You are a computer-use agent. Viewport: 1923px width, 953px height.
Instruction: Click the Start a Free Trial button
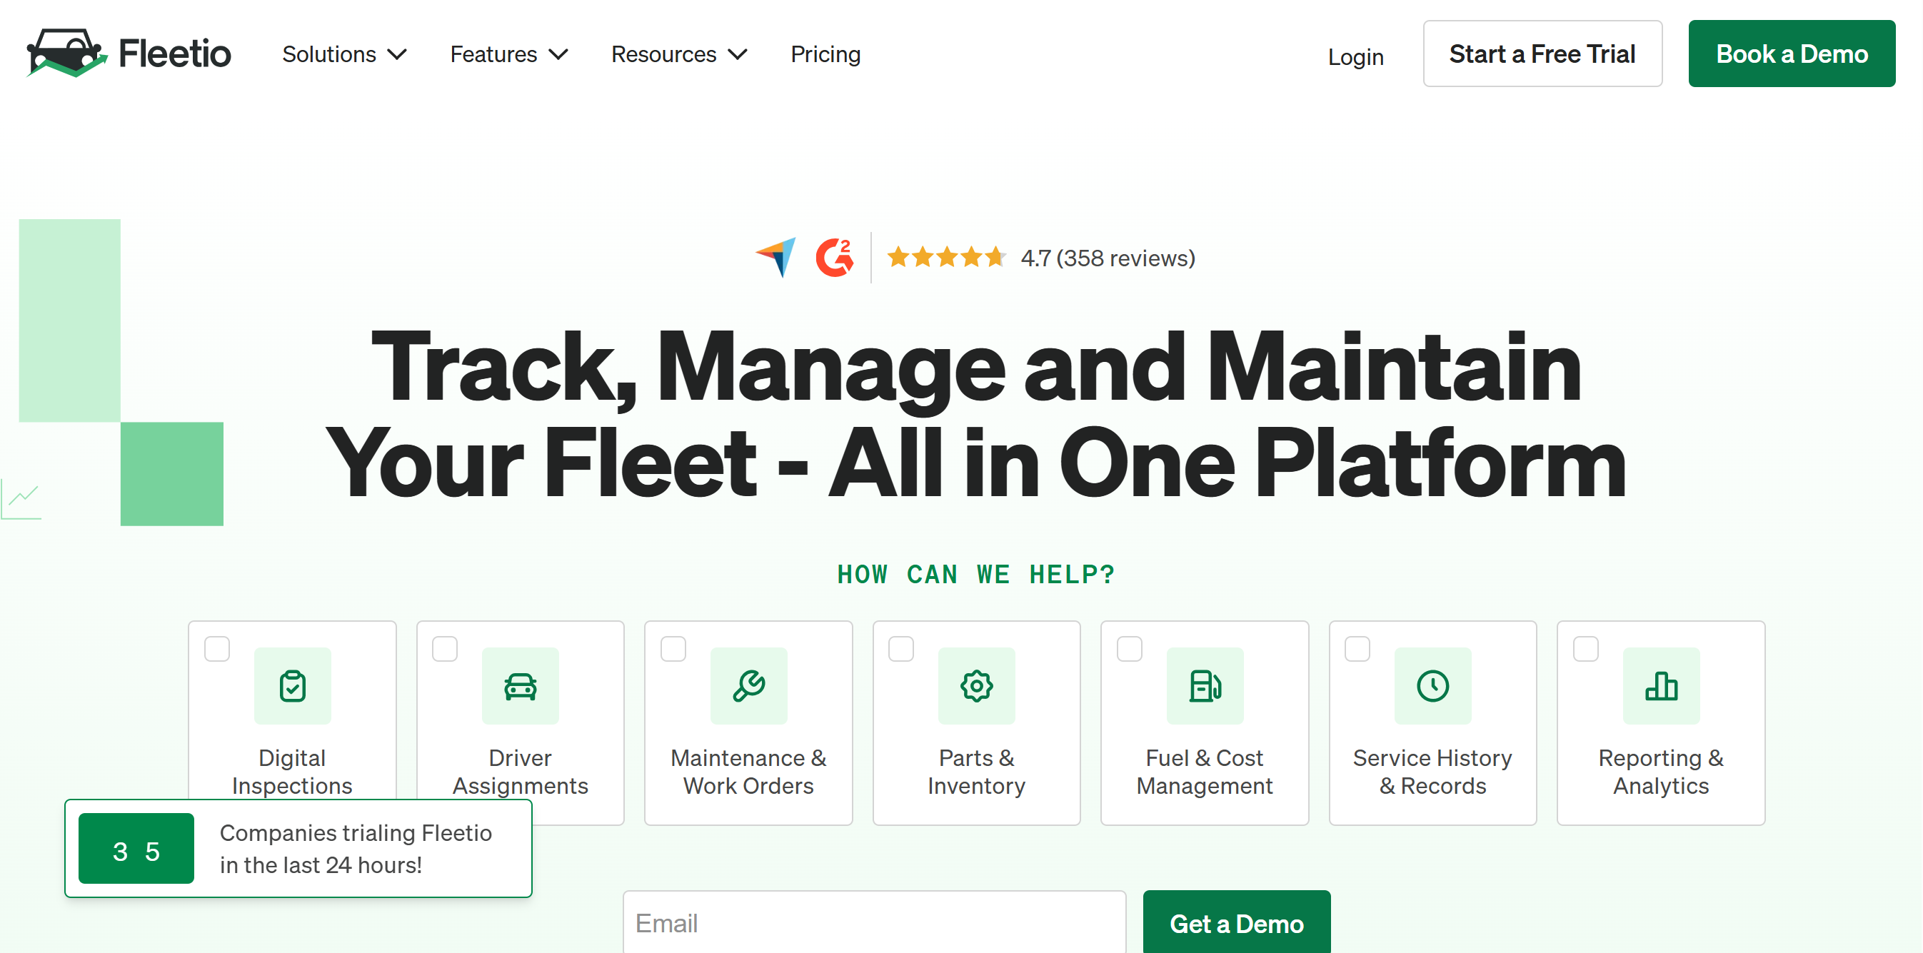point(1542,54)
